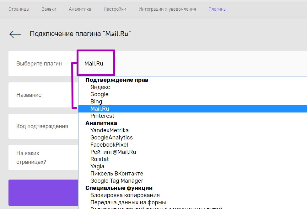307x209 pixels.
Task: Open Интеграции и уведомления tab
Action: click(167, 9)
